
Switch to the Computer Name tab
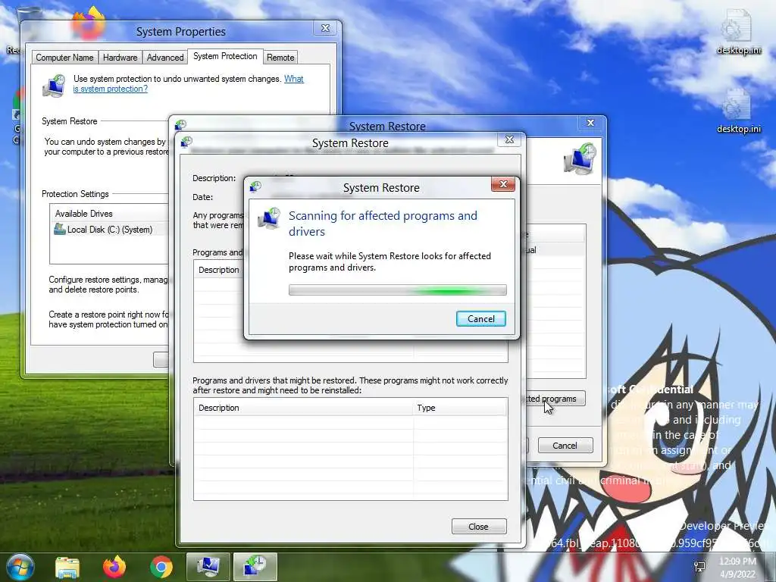(64, 58)
